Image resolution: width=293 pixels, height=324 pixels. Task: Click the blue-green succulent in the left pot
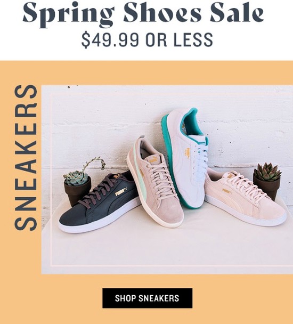(x=77, y=177)
